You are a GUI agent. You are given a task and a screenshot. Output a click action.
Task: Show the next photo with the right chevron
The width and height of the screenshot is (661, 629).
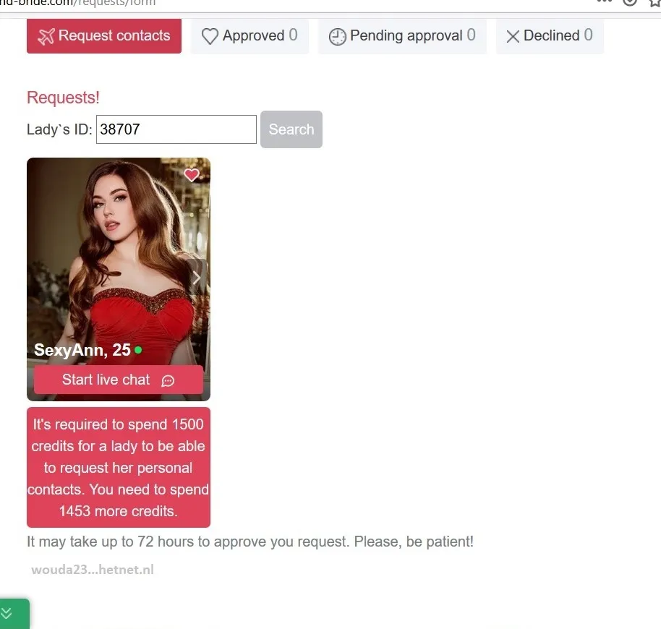tap(197, 278)
